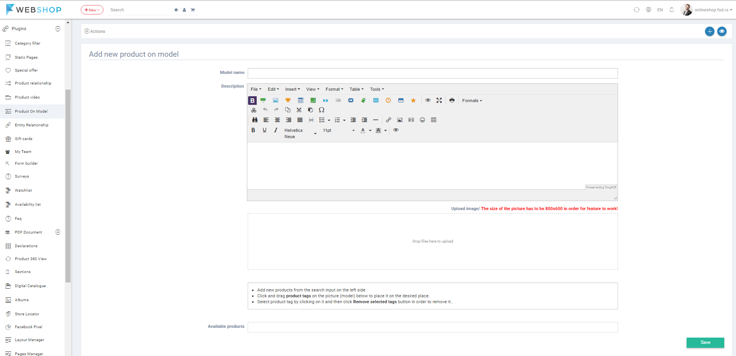
Task: Open the Table menu in editor
Action: coord(357,89)
